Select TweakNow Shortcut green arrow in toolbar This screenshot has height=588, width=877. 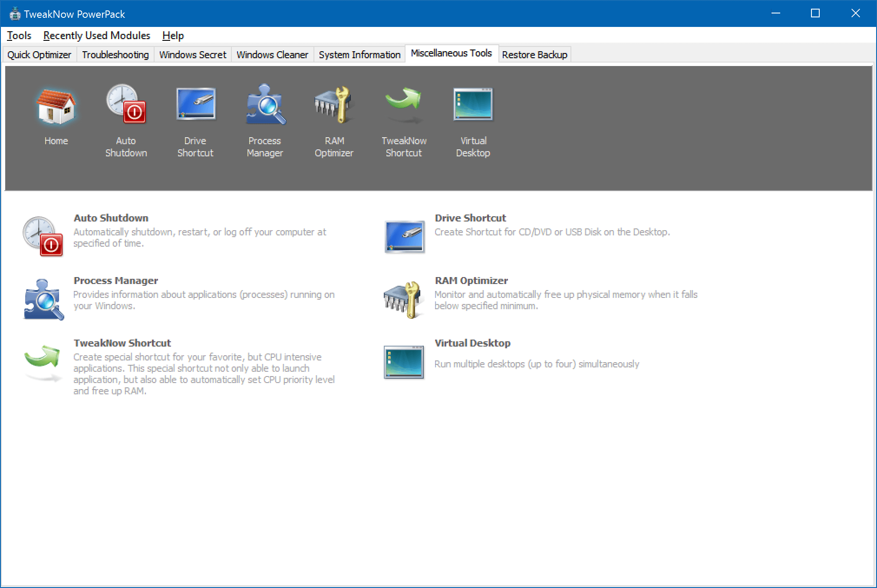[x=404, y=104]
